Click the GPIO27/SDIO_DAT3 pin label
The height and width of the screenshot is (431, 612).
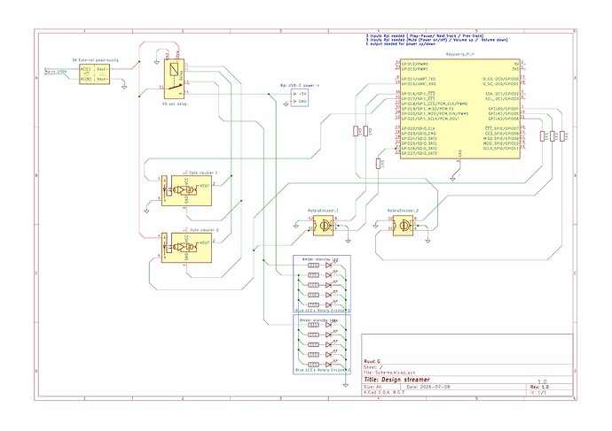coord(420,153)
